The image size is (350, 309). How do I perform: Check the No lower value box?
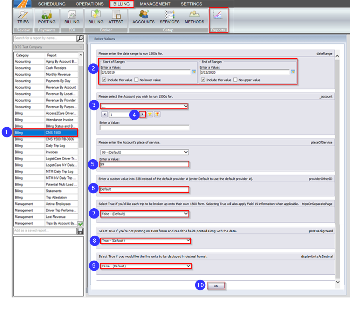coord(136,80)
